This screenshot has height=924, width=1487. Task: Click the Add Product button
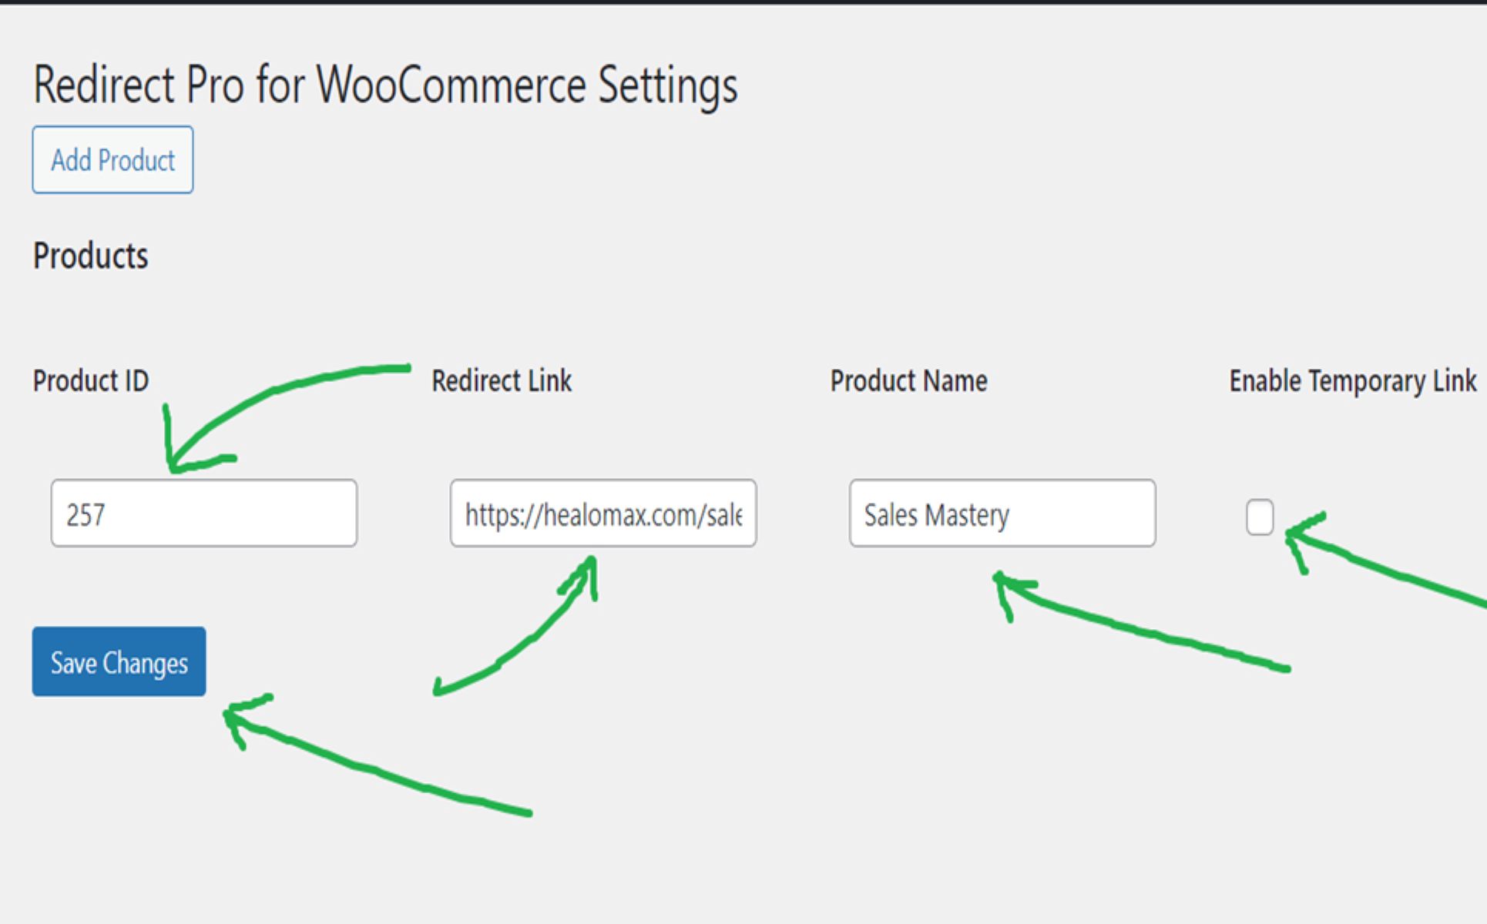coord(112,160)
